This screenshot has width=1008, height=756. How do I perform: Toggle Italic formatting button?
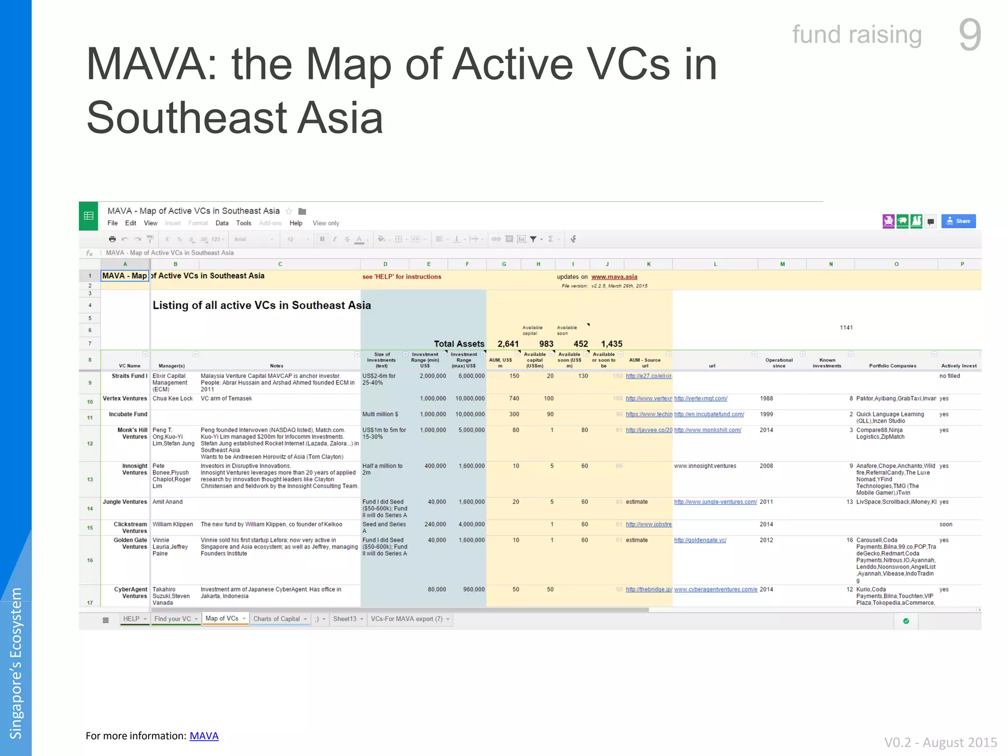click(335, 239)
